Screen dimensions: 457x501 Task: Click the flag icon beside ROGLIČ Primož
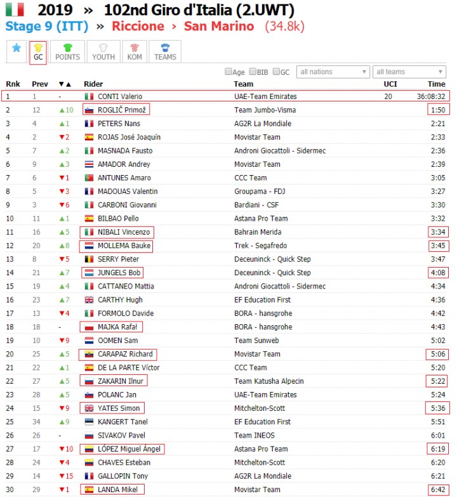[x=89, y=110]
